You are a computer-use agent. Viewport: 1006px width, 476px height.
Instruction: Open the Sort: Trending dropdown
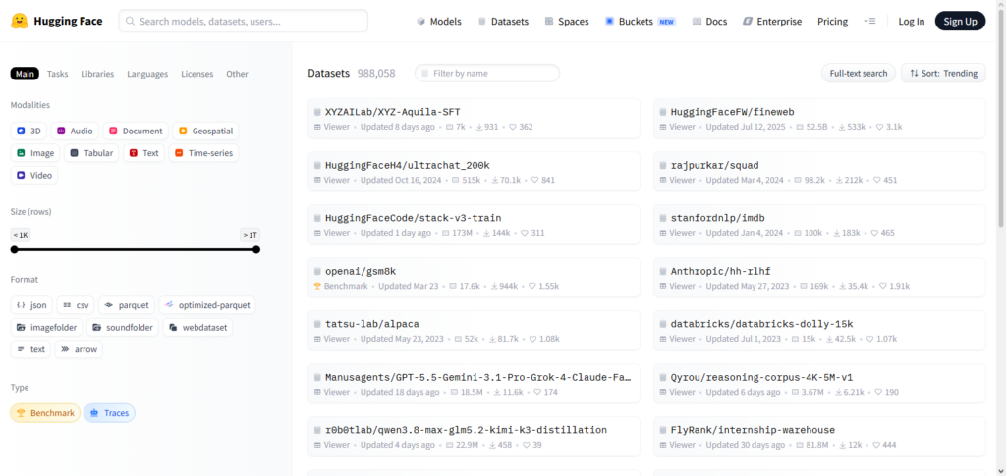(943, 73)
